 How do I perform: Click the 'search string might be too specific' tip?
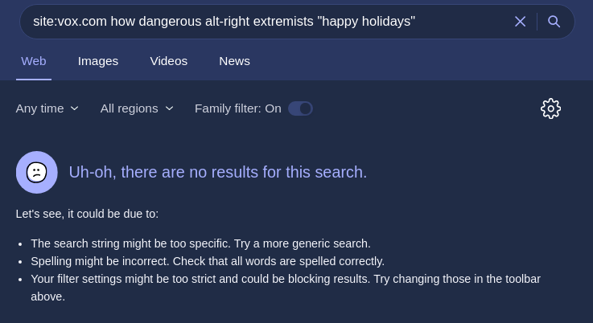point(200,243)
